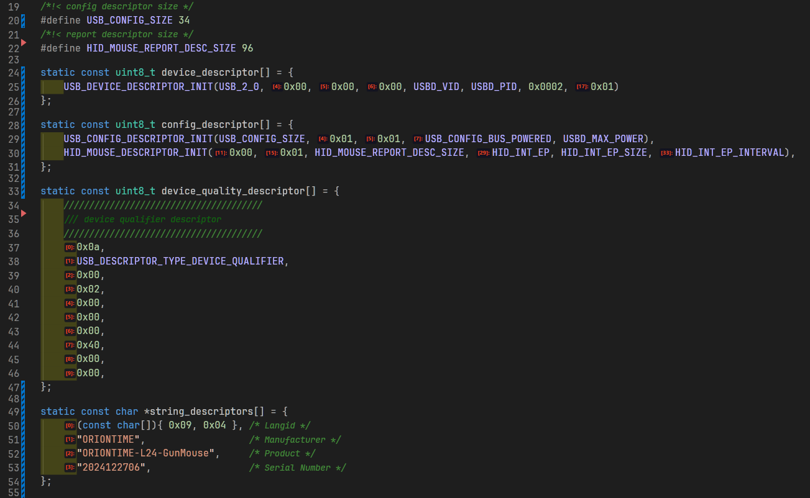This screenshot has width=810, height=498.
Task: Select USB_CONFIG_BUS_POWERED argument
Action: point(488,138)
